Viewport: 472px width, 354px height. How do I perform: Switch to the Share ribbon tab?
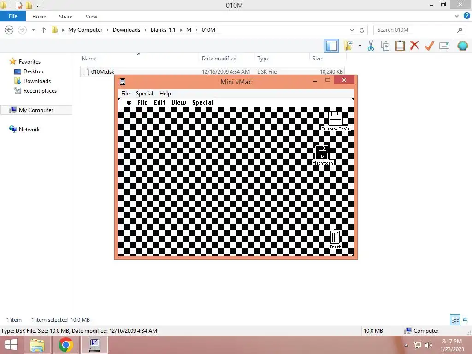pyautogui.click(x=65, y=17)
